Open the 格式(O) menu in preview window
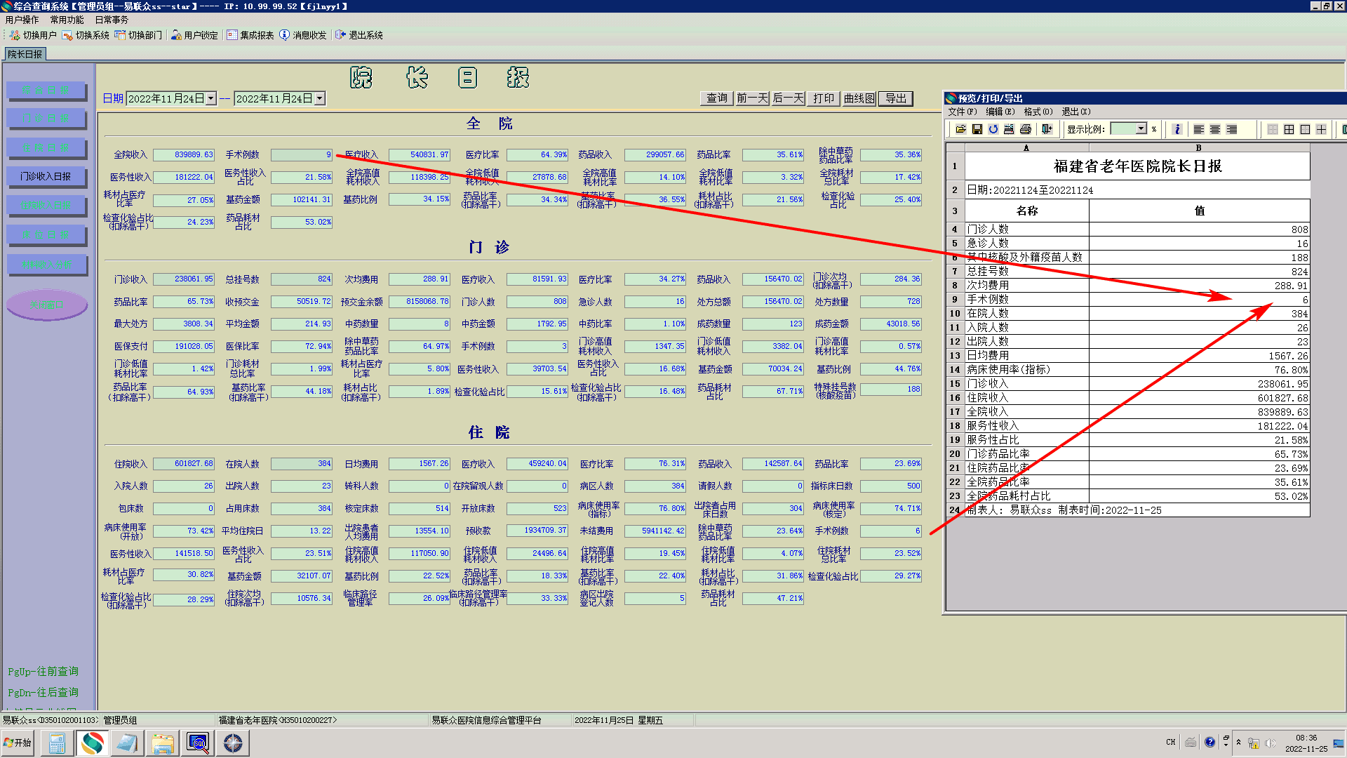Viewport: 1347px width, 758px height. click(1038, 112)
